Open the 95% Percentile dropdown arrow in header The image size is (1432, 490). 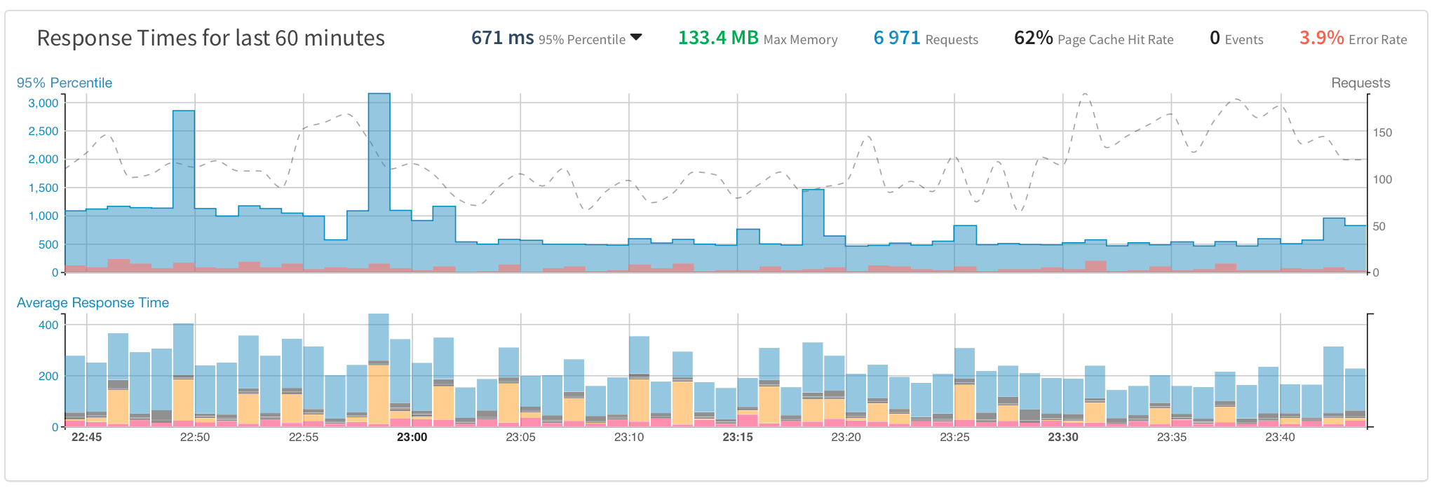point(636,38)
